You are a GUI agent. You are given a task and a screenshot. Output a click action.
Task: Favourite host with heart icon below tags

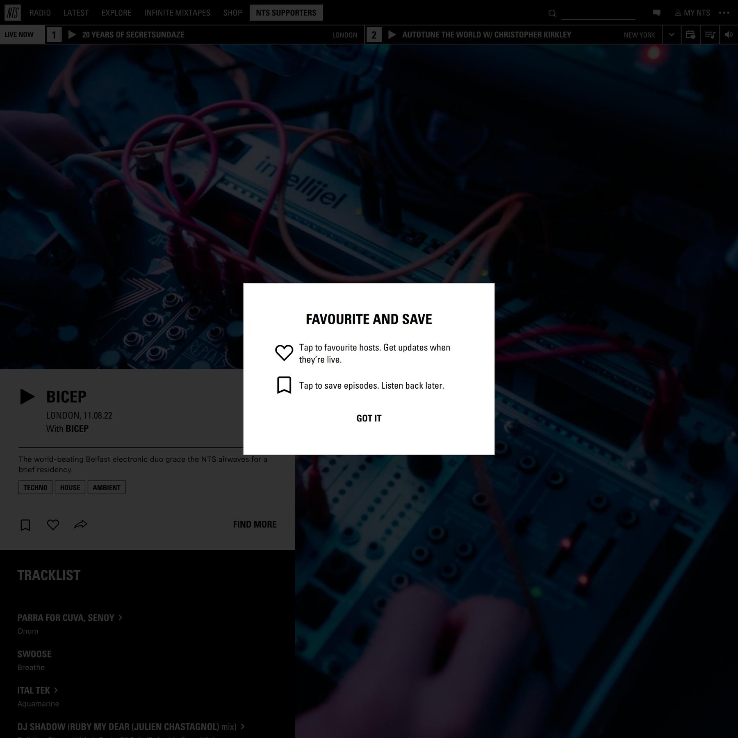tap(53, 524)
